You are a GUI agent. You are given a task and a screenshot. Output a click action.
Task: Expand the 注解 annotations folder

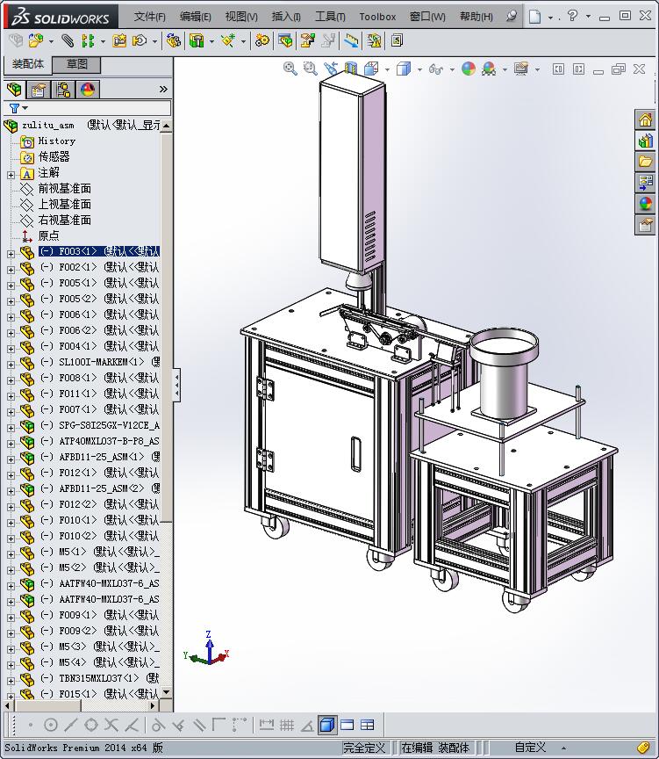pyautogui.click(x=11, y=175)
